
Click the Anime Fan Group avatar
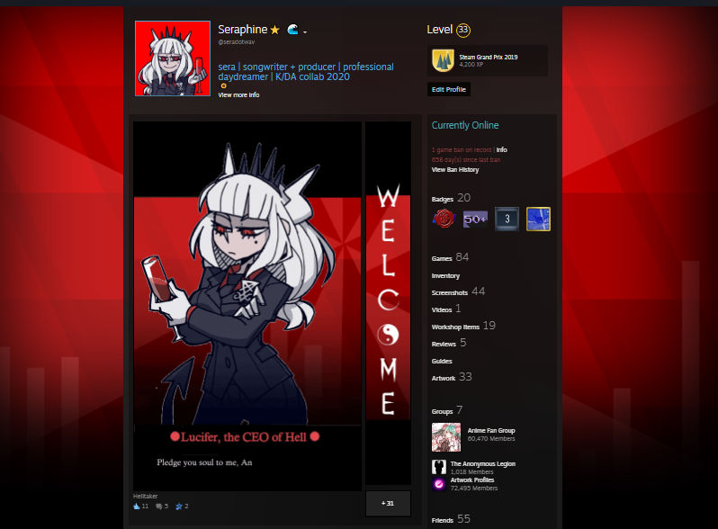[x=446, y=437]
